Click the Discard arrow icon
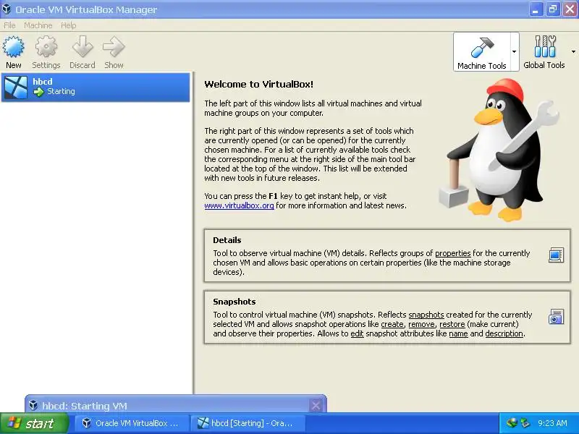The image size is (579, 434). click(x=83, y=47)
